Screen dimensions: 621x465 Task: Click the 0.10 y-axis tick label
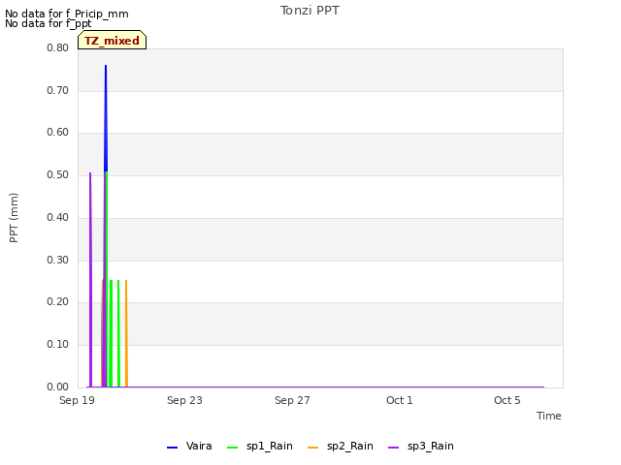58,345
